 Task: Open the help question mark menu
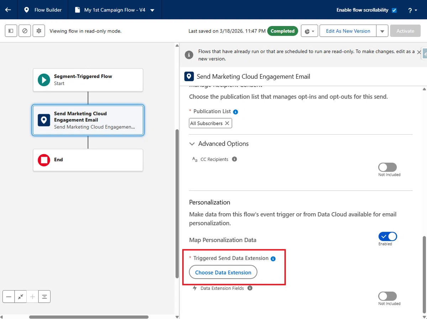pos(413,10)
